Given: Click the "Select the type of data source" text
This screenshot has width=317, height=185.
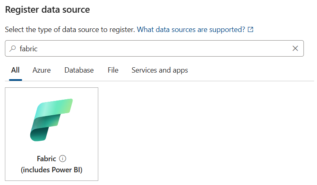Looking at the screenshot, I should pos(70,30).
